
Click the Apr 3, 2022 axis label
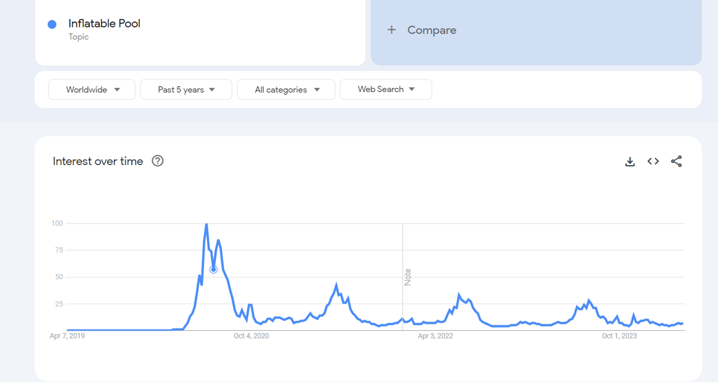pyautogui.click(x=436, y=336)
